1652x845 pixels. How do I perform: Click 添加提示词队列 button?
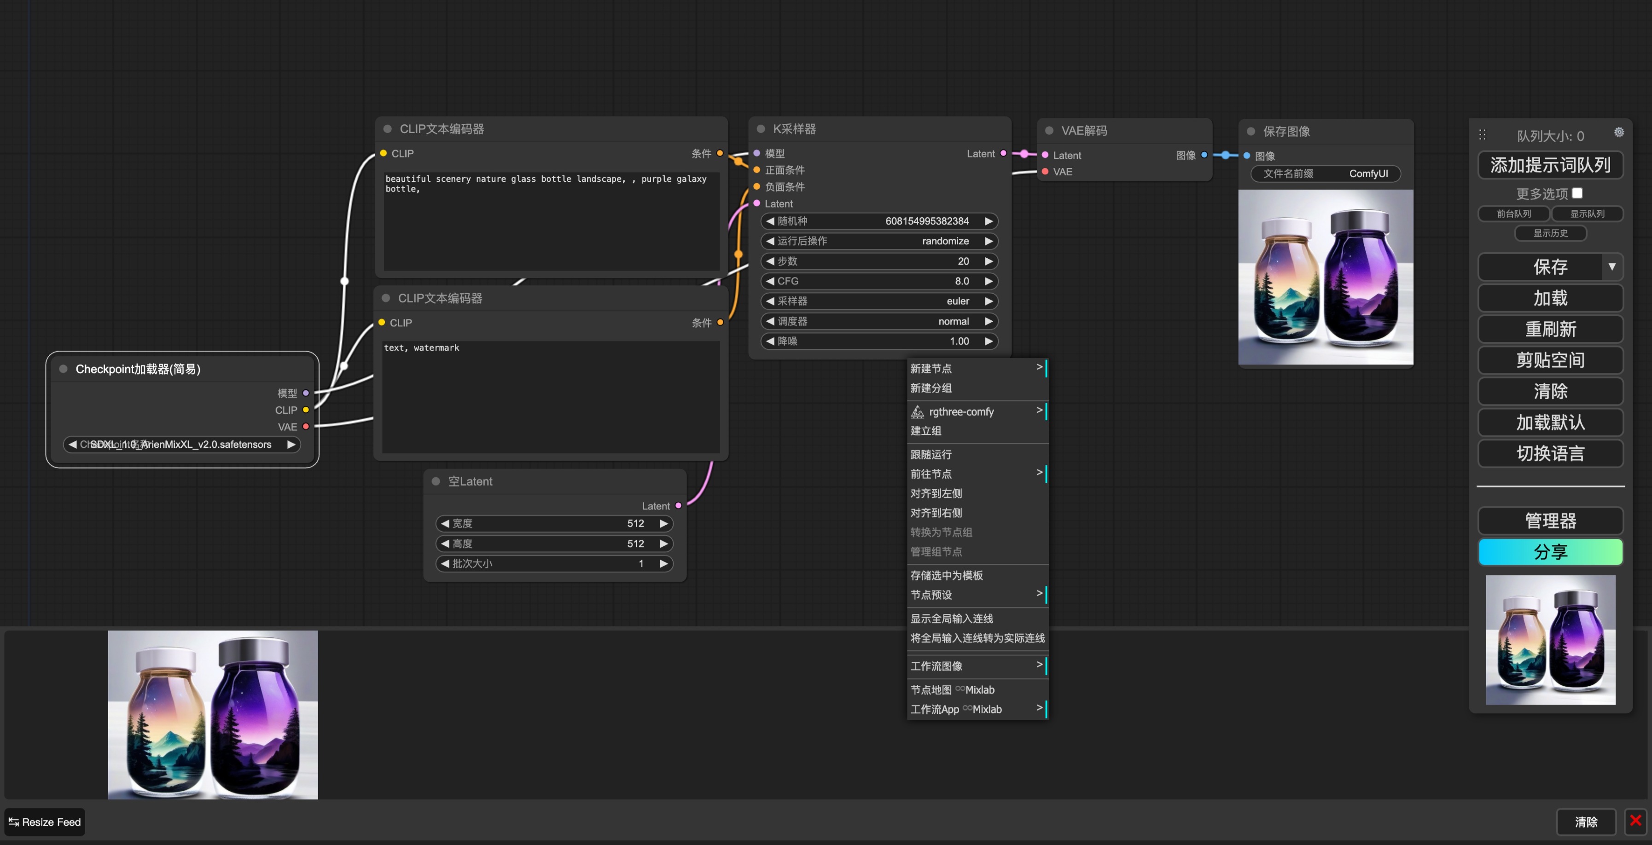click(x=1550, y=165)
